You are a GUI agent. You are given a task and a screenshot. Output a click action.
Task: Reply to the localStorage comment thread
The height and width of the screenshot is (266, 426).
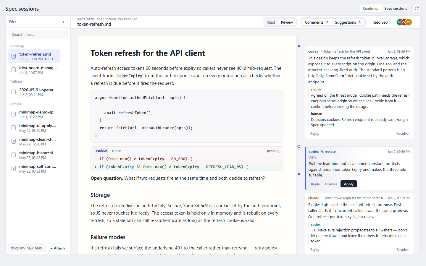click(x=314, y=134)
